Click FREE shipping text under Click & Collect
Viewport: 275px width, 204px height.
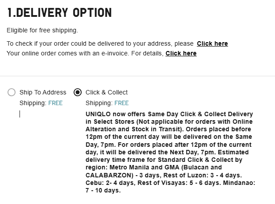pyautogui.click(x=121, y=103)
